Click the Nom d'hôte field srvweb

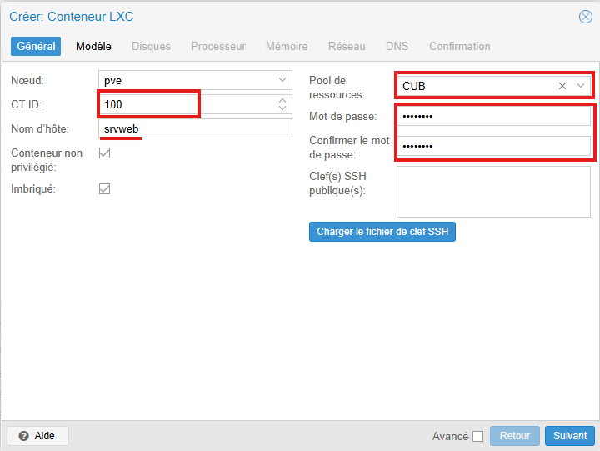(195, 128)
